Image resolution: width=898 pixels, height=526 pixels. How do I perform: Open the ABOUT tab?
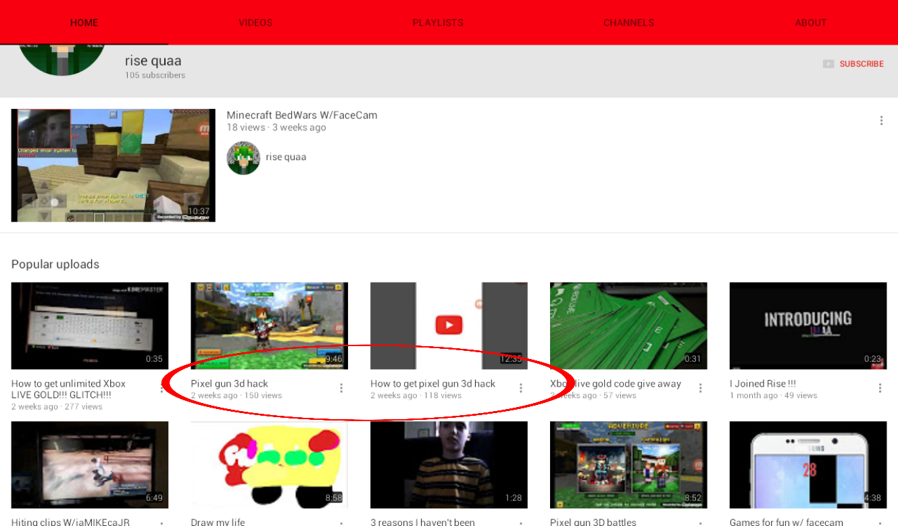[811, 22]
